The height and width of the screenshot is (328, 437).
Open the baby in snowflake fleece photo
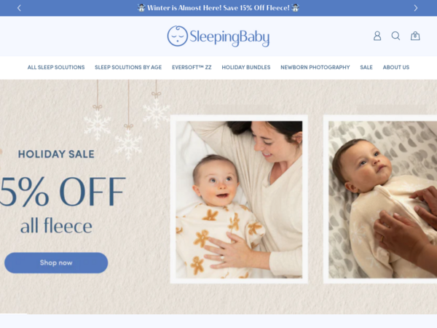(380, 199)
